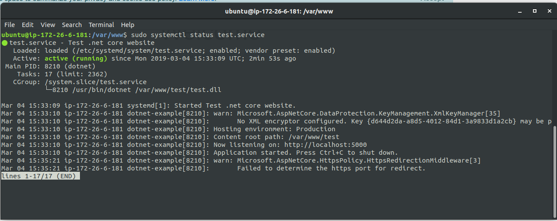This screenshot has width=557, height=221.
Task: Click the 'active (running)' status text
Action: coord(76,58)
